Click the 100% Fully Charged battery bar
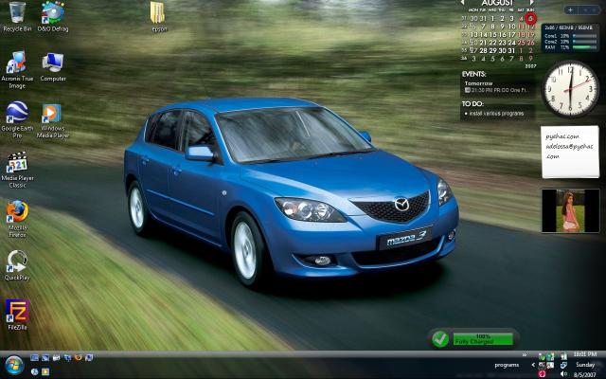Image resolution: width=606 pixels, height=379 pixels. (x=483, y=339)
